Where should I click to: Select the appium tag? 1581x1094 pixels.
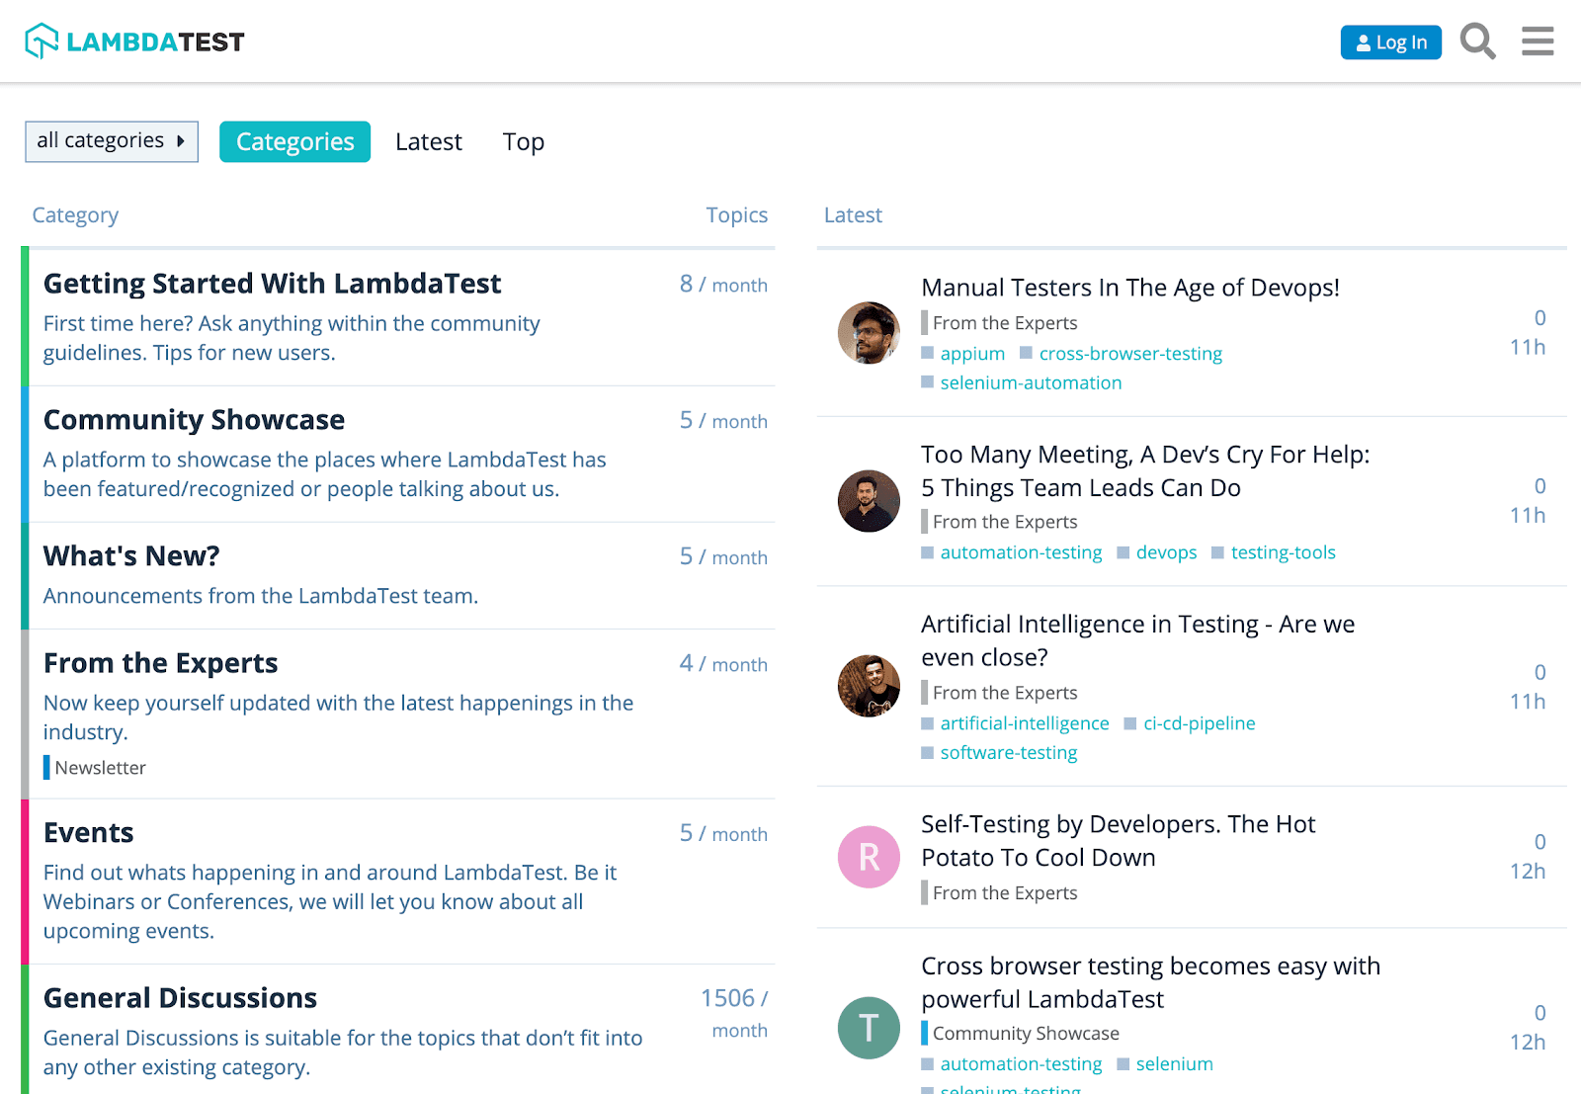click(972, 353)
